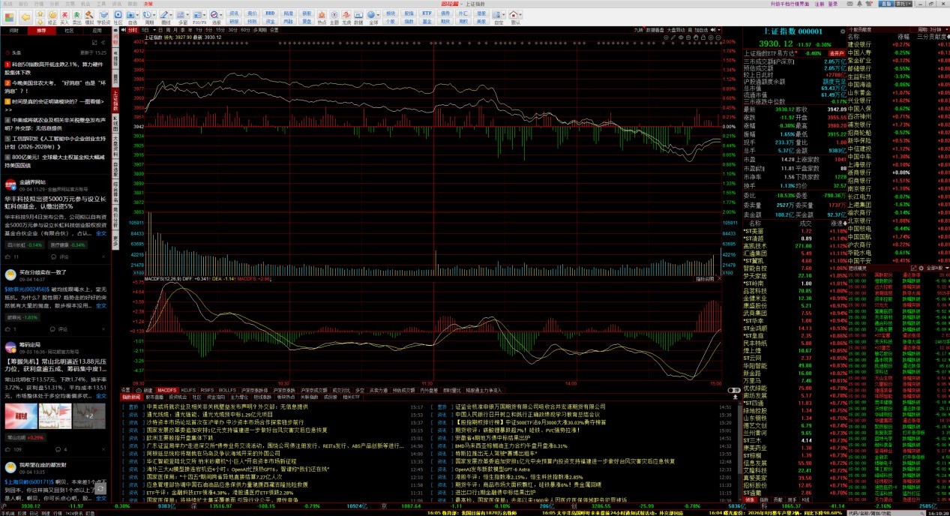
Task: Switch to the 社区 tab in left panel
Action: click(x=68, y=29)
